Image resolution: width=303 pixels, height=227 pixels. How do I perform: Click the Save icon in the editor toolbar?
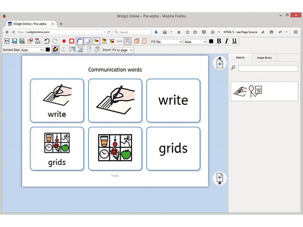click(x=15, y=41)
